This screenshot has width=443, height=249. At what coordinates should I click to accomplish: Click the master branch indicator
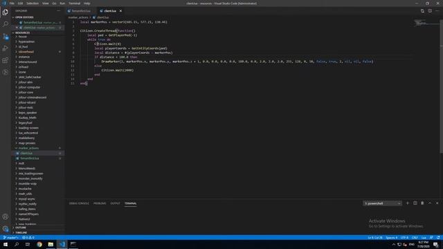(x=11, y=238)
